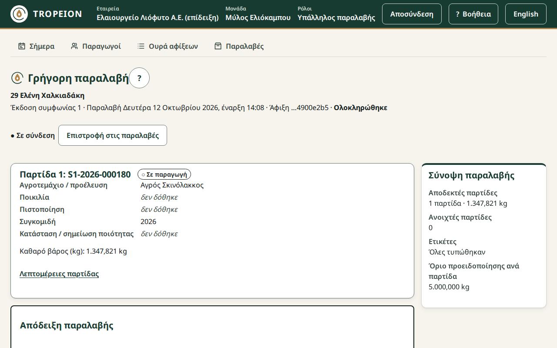
Task: Click the 5.000,000 kg warning limit value
Action: point(449,287)
